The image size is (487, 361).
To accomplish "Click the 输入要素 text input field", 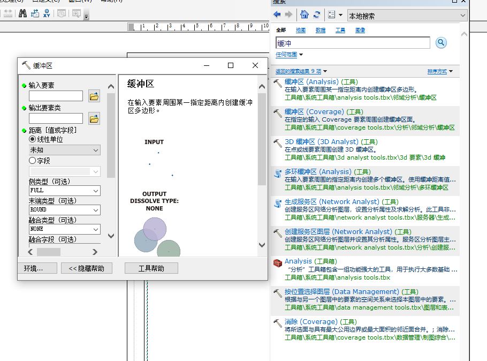I will [x=56, y=96].
